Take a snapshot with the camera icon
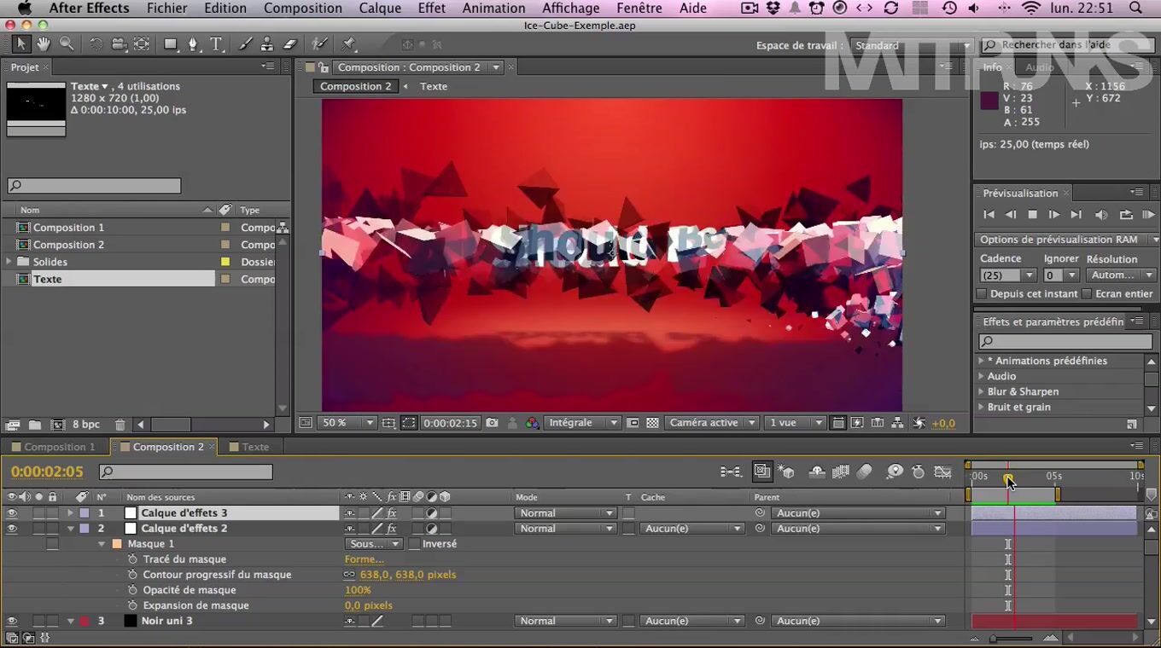 [492, 423]
